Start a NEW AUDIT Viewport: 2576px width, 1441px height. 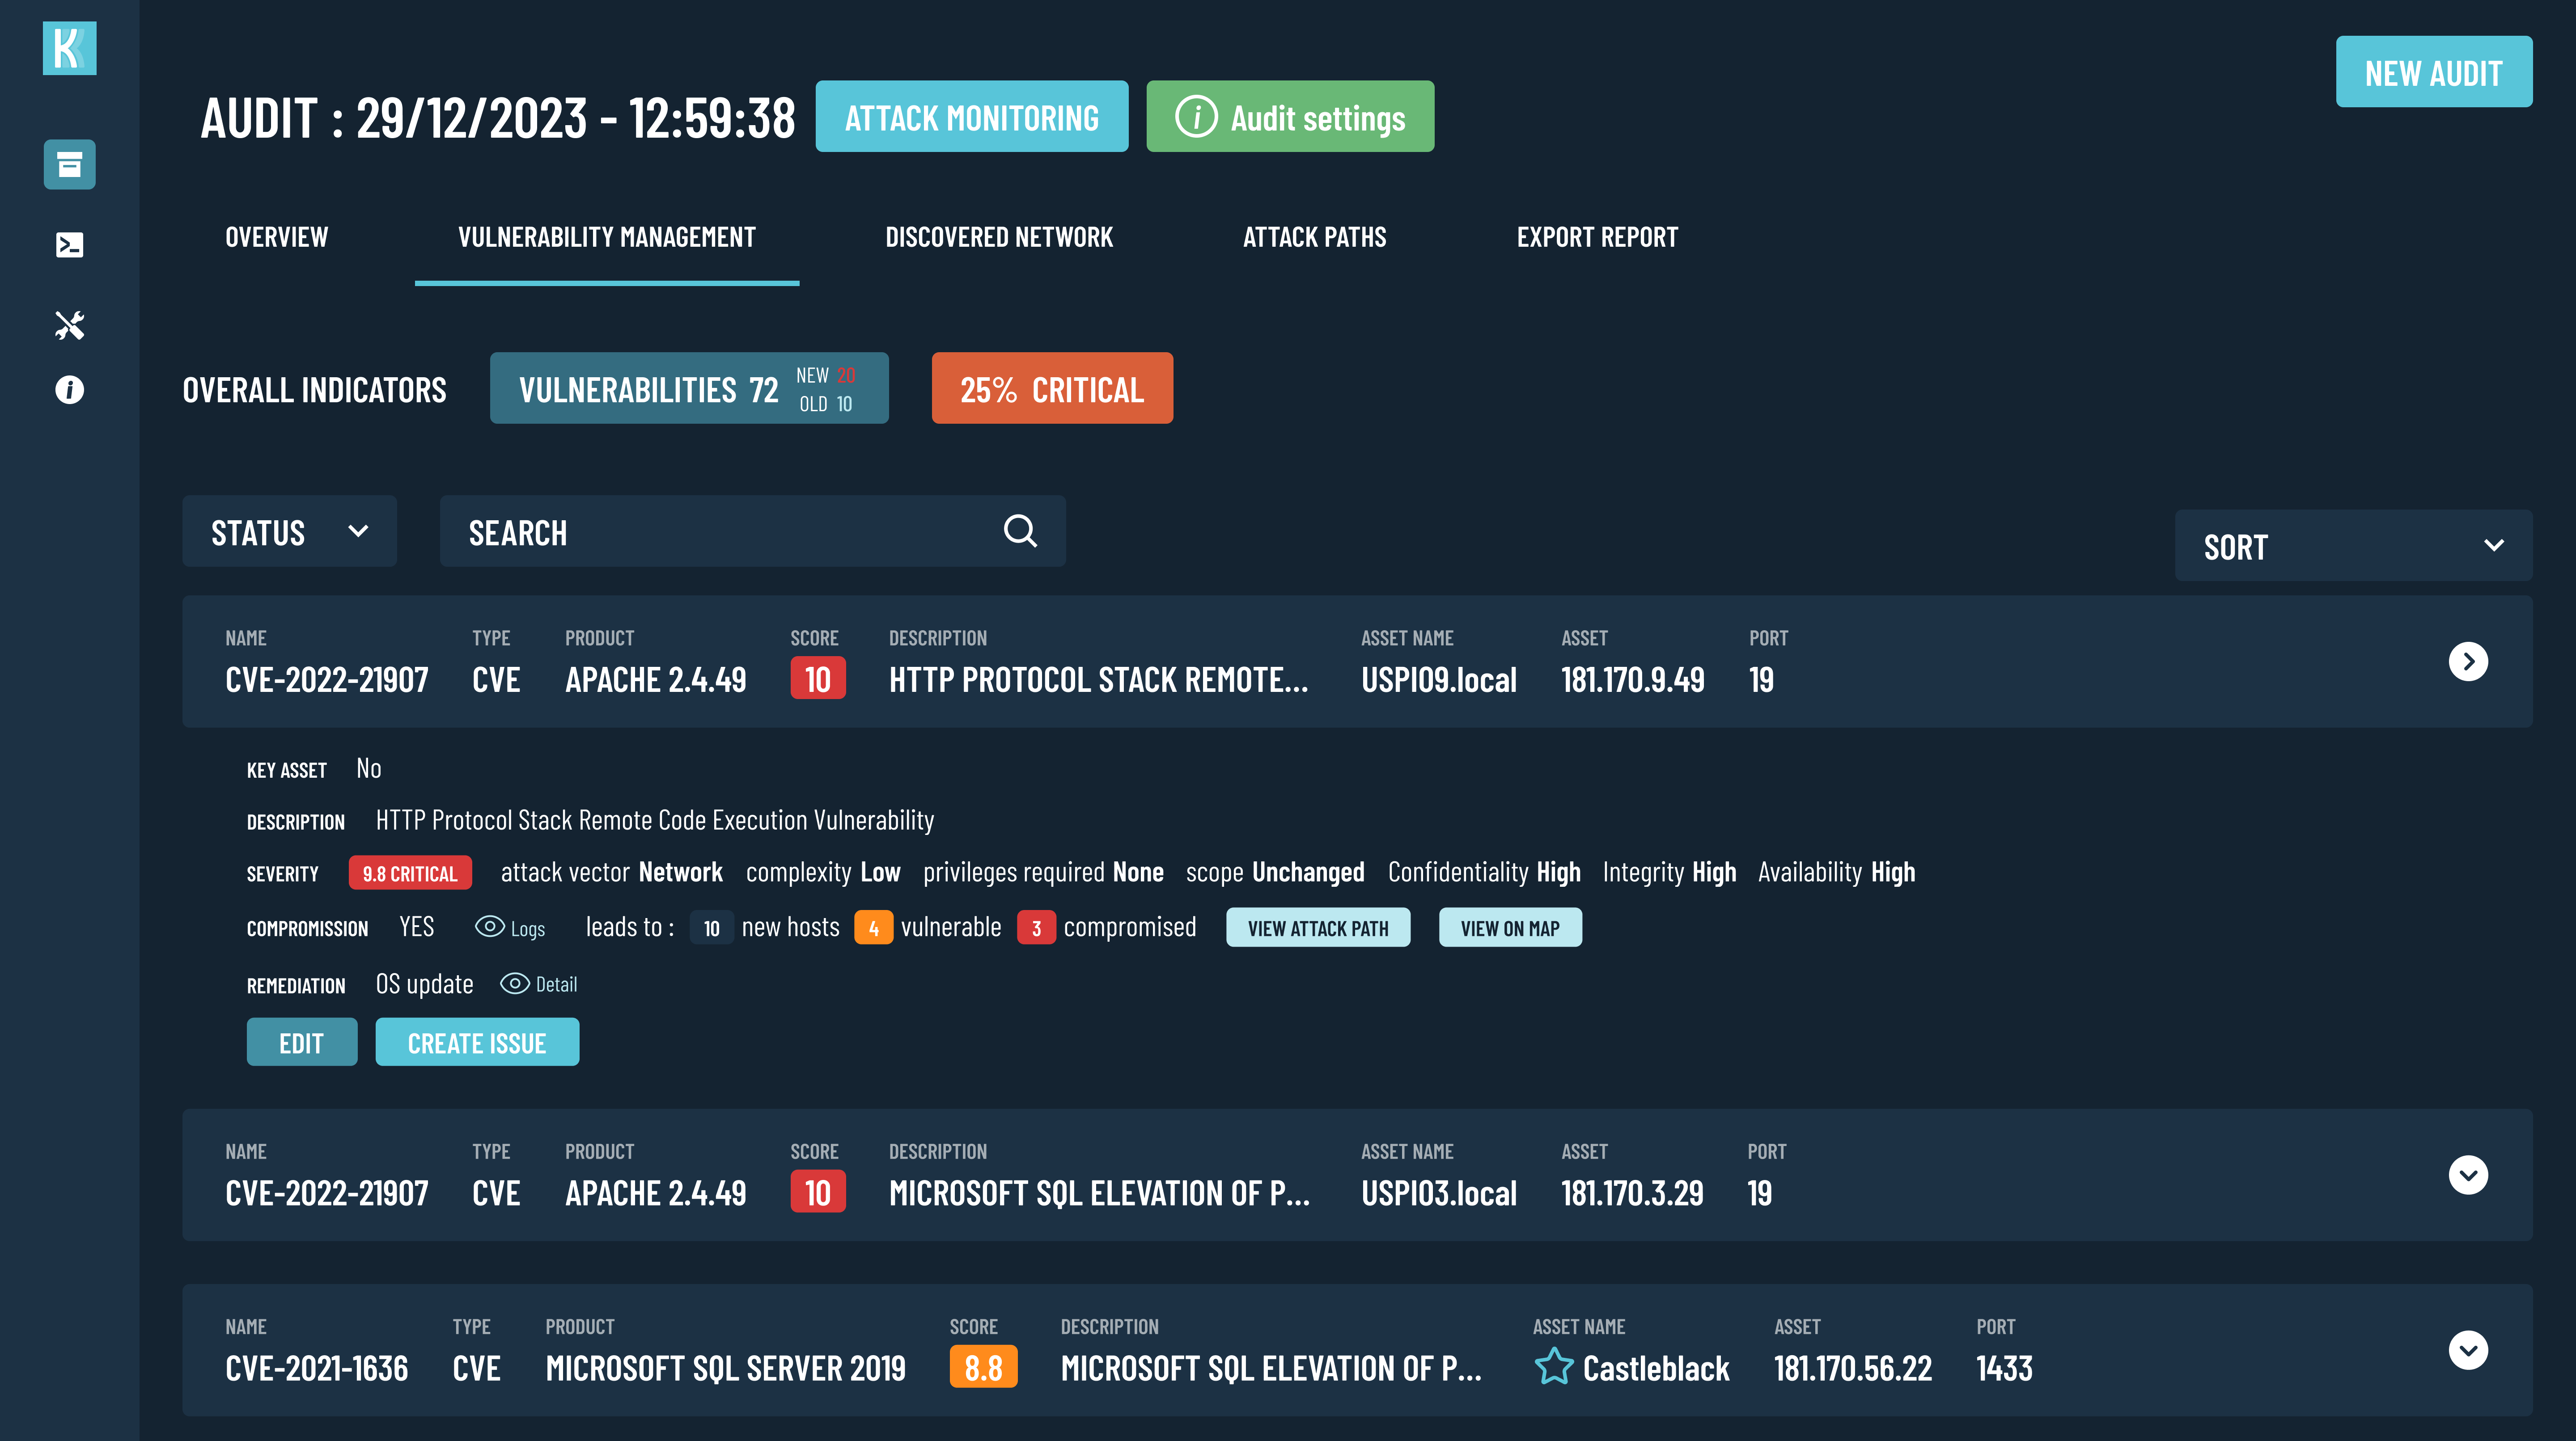coord(2433,72)
